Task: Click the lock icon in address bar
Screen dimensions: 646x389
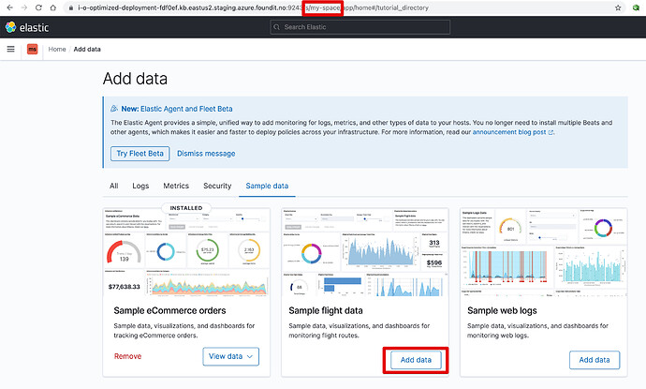Action: tap(71, 7)
